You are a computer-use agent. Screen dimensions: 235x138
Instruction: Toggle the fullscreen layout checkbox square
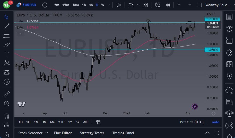(199, 5)
